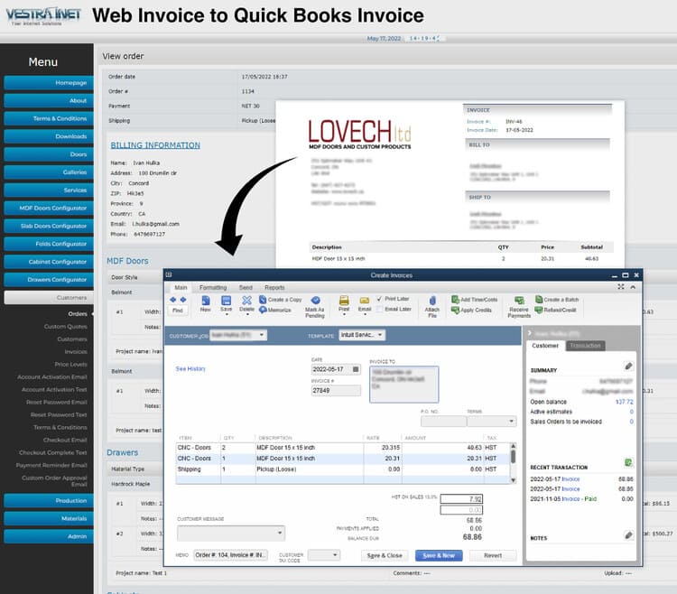Click the Memorize icon

(x=263, y=310)
